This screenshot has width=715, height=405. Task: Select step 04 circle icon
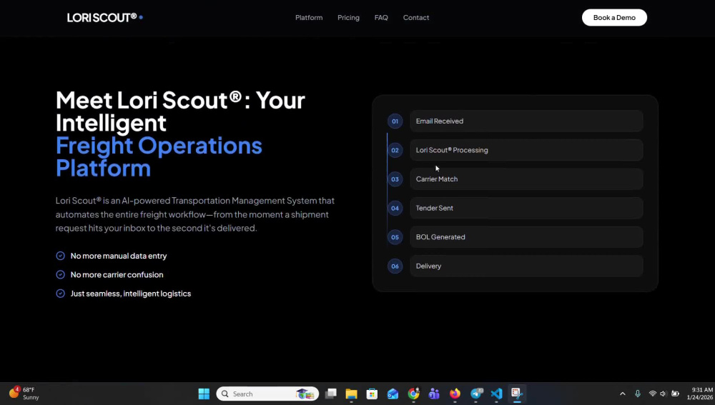click(x=395, y=208)
